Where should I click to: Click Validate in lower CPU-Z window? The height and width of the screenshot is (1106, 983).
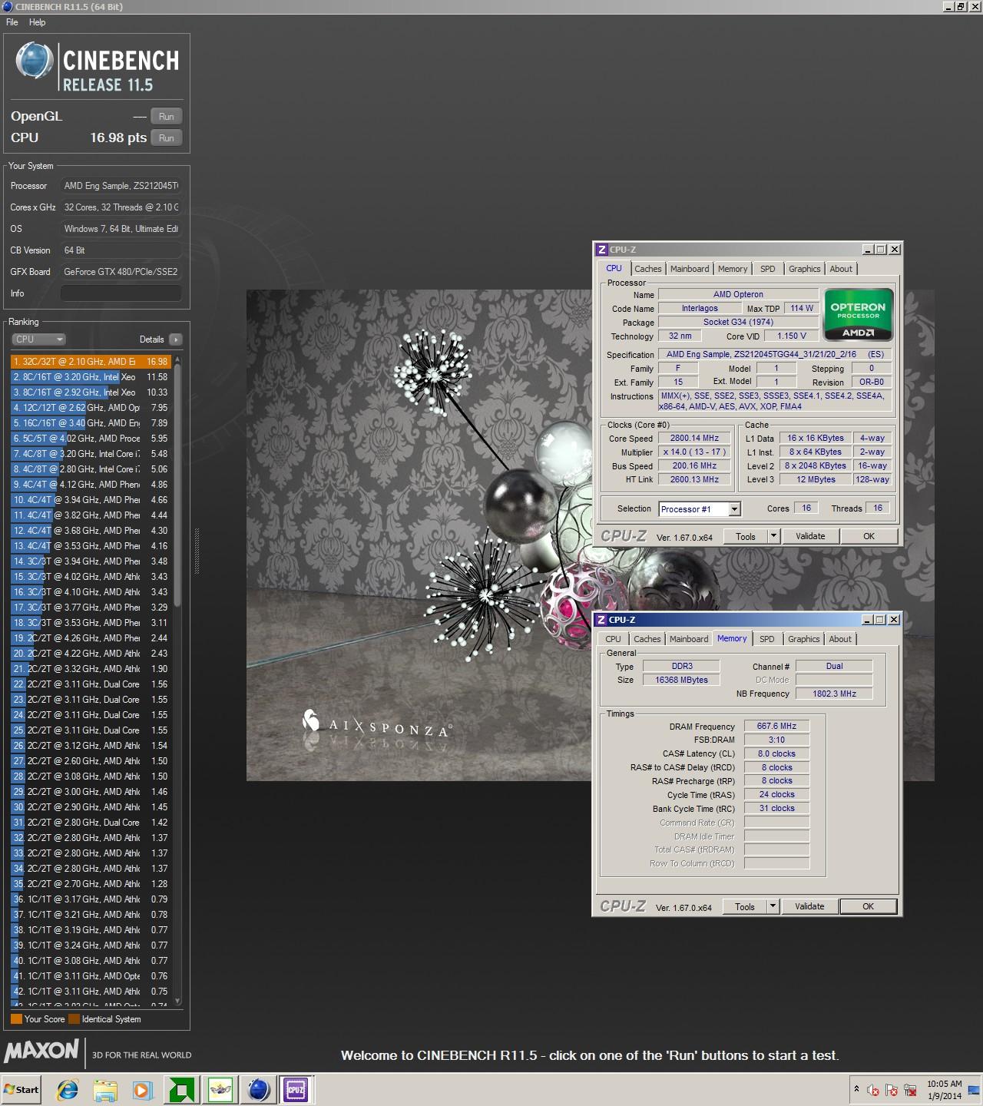pos(809,906)
